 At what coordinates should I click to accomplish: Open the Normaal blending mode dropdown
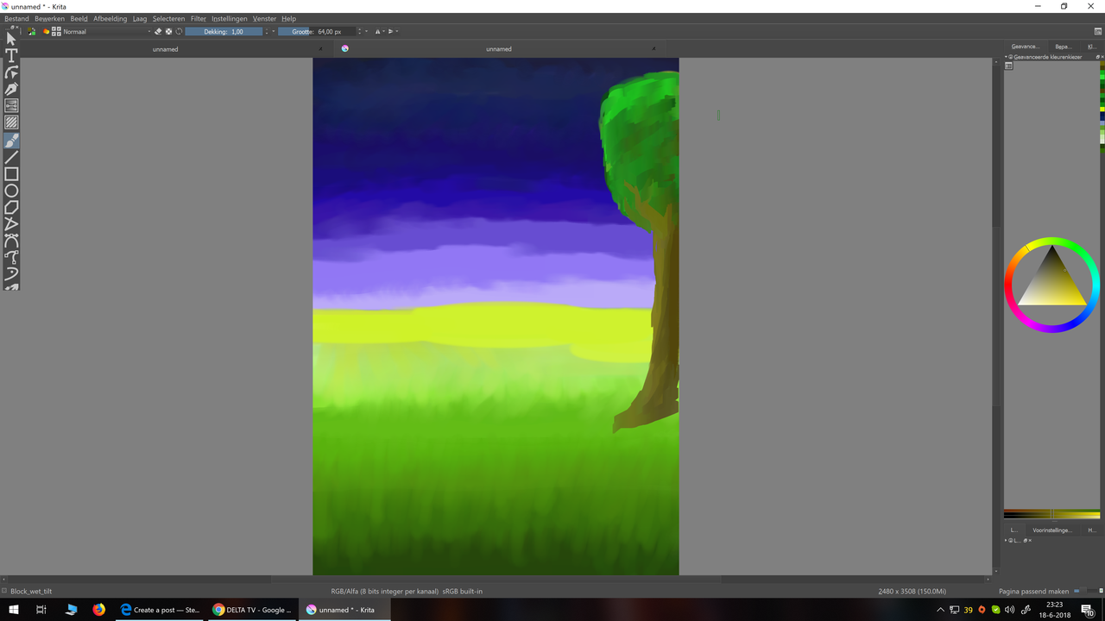tap(106, 31)
